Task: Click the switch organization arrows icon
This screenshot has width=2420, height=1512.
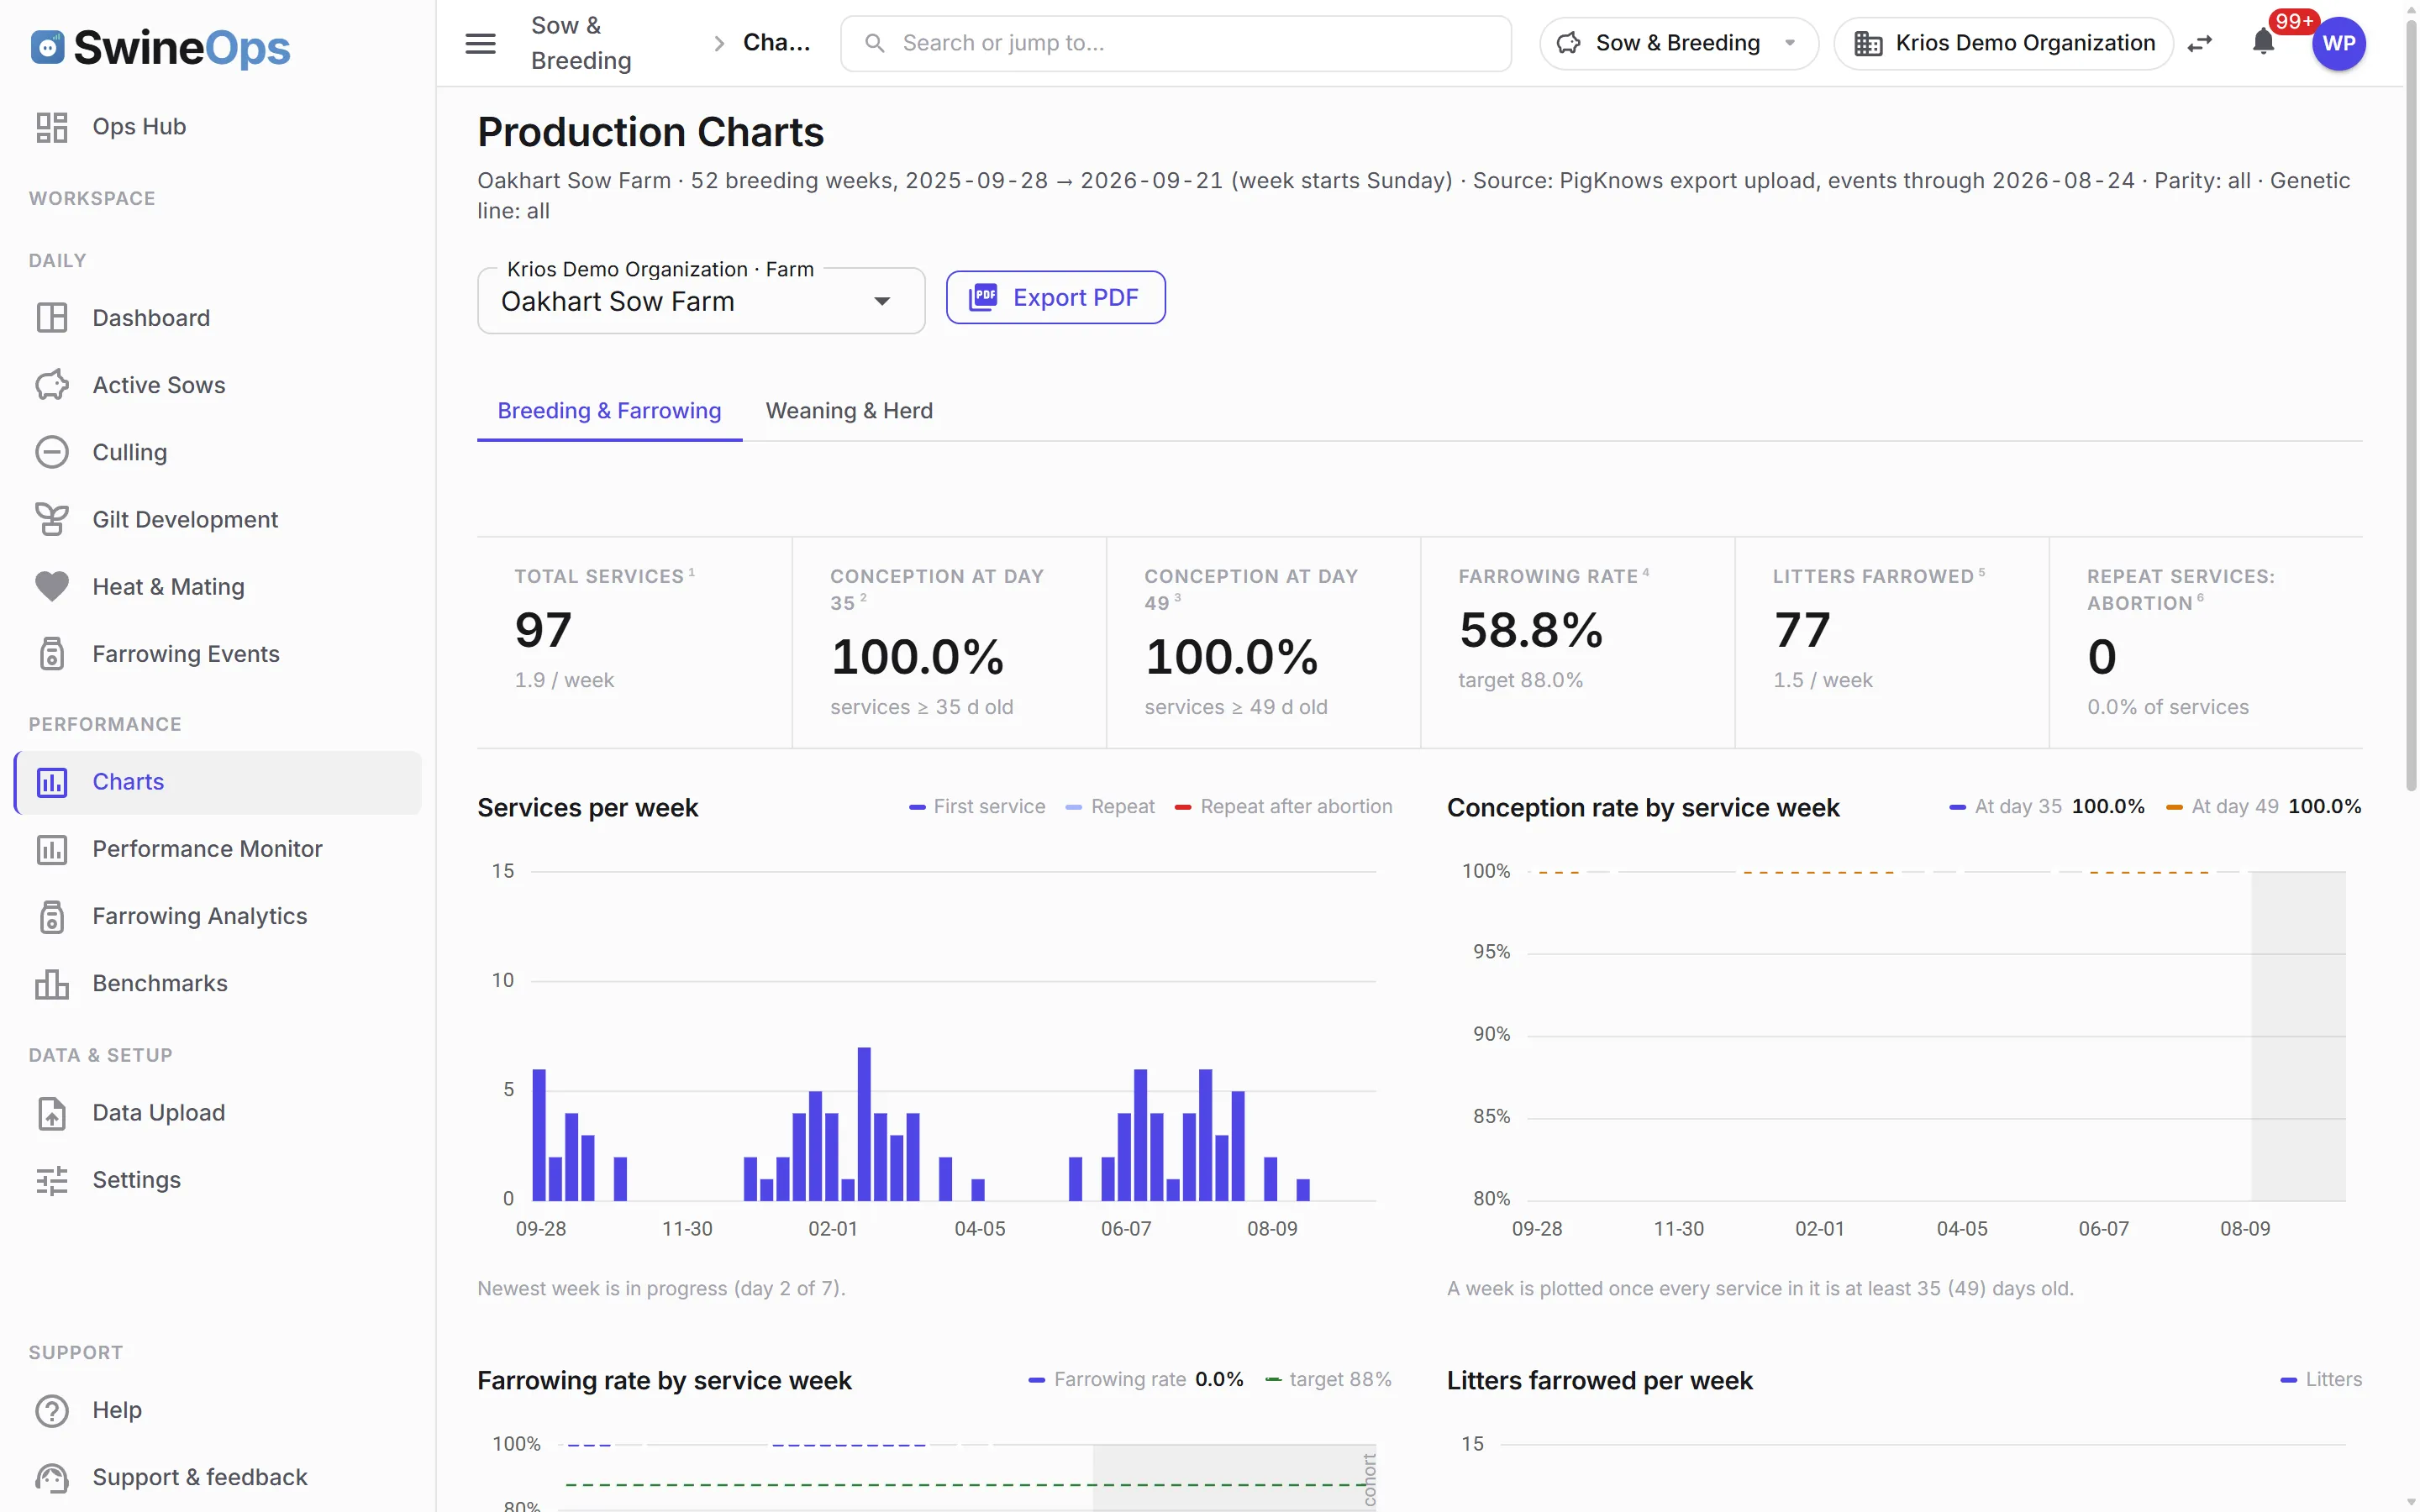Action: 2200,43
